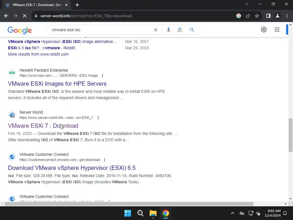Select the VMware ESXi 7 Download tab
This screenshot has height=220, width=293.
point(37,5)
